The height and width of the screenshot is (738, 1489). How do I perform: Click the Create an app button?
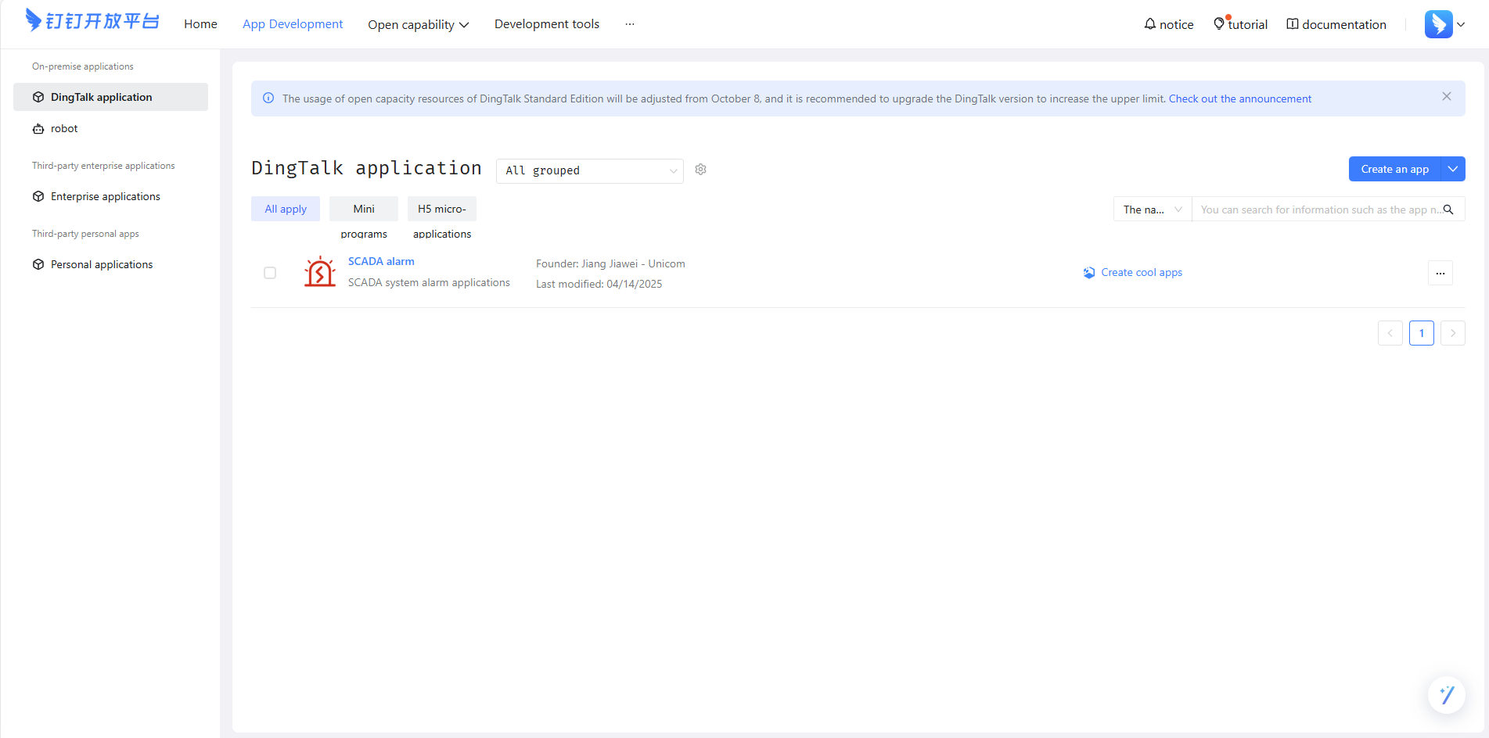click(1394, 169)
